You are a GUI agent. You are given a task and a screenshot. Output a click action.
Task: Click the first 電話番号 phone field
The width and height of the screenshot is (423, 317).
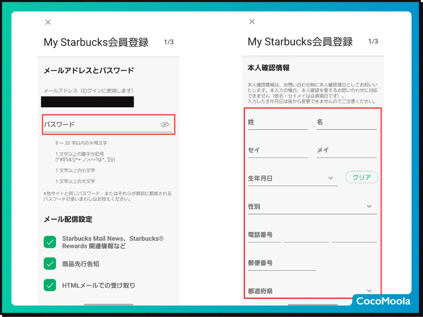pos(264,235)
